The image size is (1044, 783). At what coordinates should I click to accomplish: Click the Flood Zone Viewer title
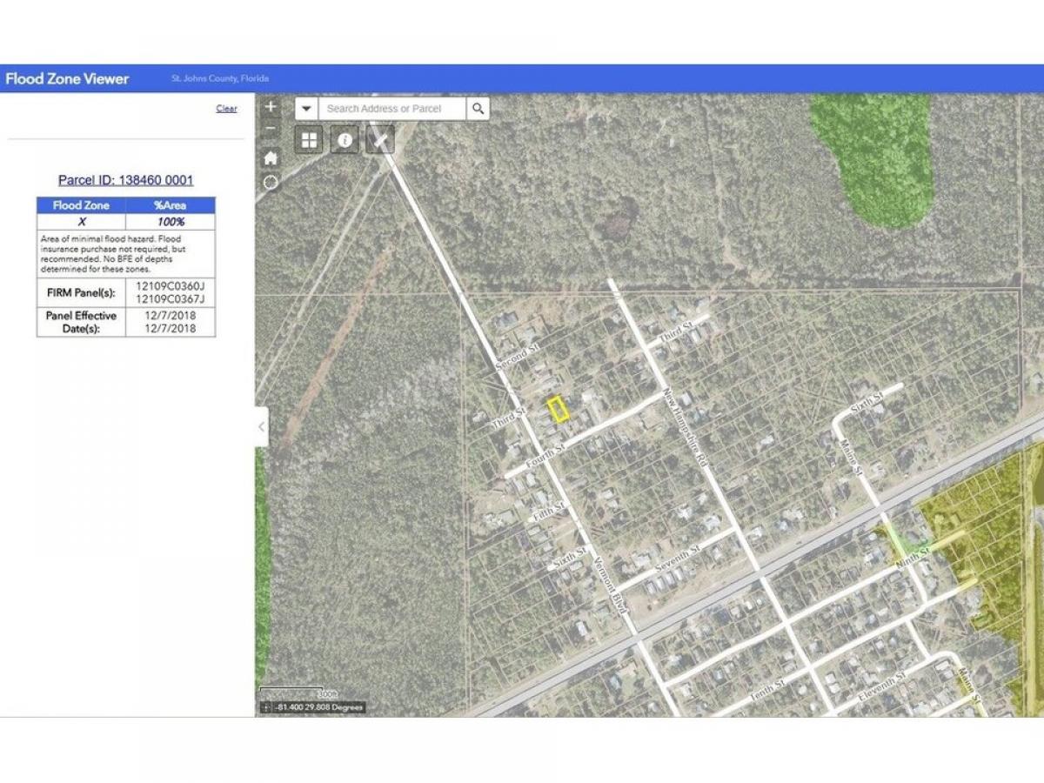[67, 78]
